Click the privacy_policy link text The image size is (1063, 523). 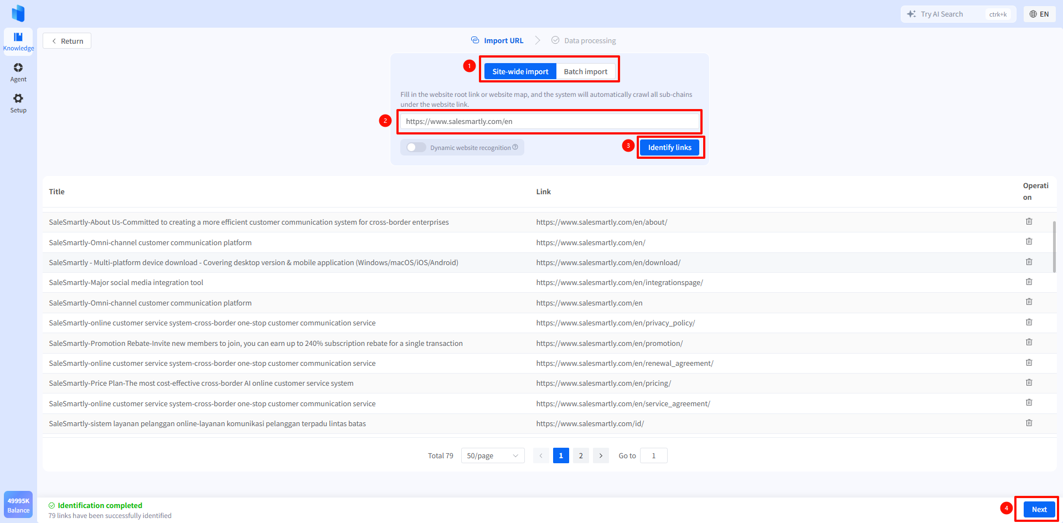pyautogui.click(x=616, y=323)
